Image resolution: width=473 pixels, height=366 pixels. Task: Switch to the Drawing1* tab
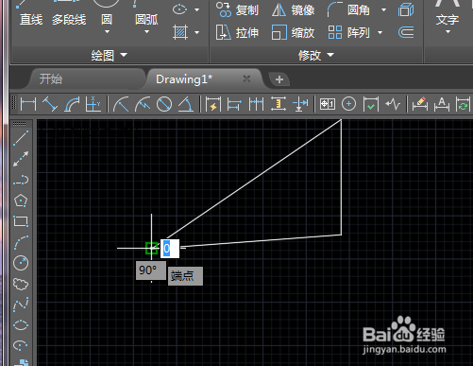pos(184,79)
